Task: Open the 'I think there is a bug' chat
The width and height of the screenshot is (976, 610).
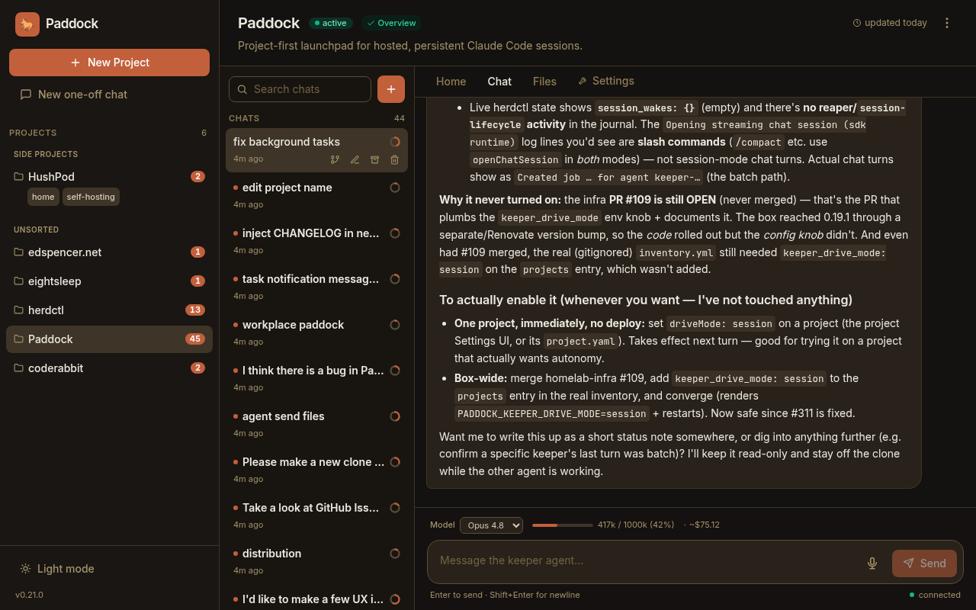Action: (316, 379)
